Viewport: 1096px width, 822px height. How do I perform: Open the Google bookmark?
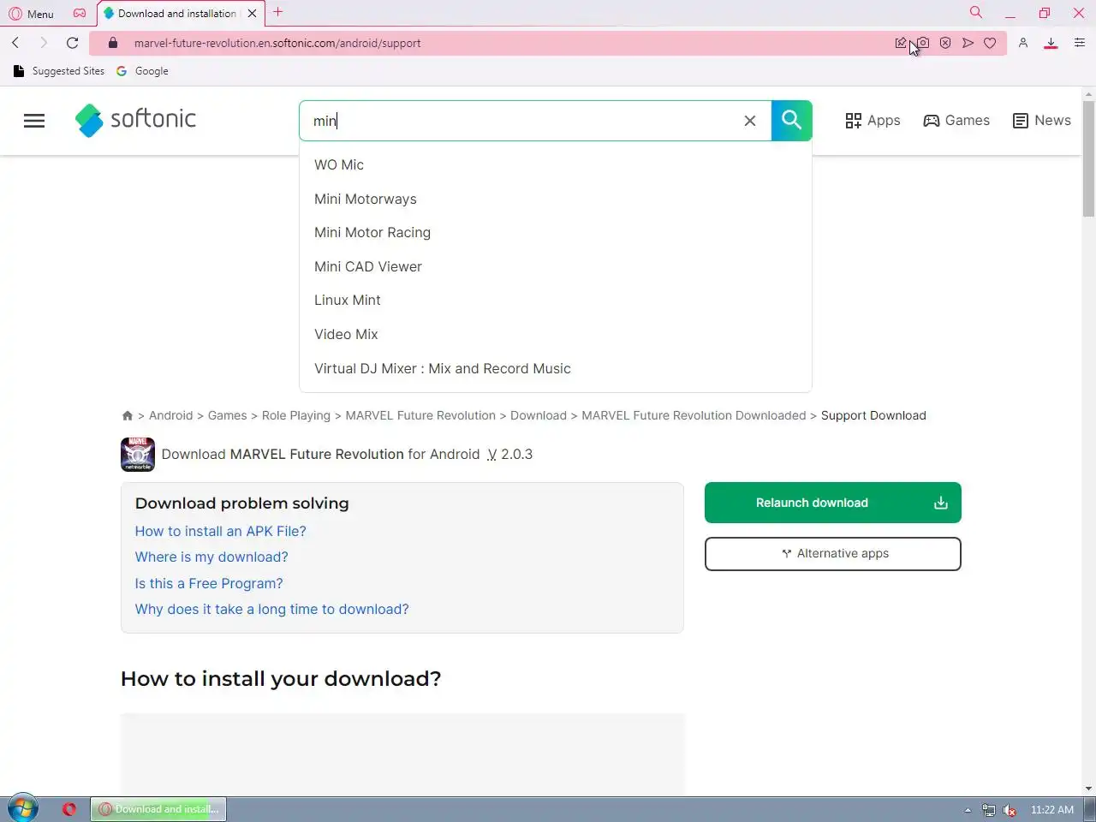click(142, 71)
